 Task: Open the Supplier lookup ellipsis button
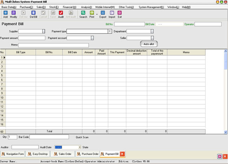(43, 31)
